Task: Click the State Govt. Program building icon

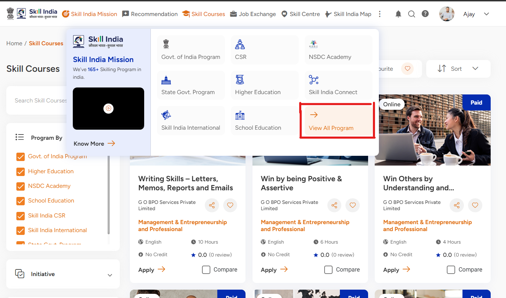Action: click(166, 80)
